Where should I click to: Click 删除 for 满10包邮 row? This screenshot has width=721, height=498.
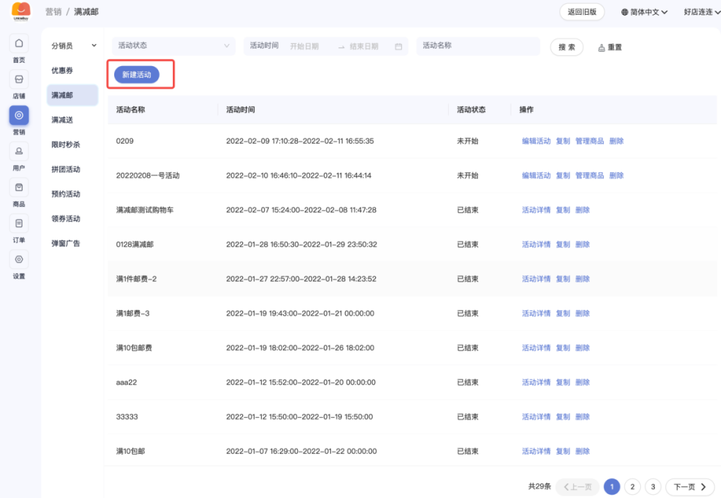pyautogui.click(x=582, y=451)
